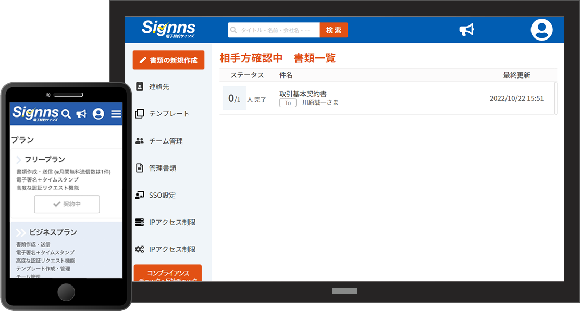Expand the フリープラン chevron on mobile
Viewport: 580px width, 311px height.
click(19, 160)
